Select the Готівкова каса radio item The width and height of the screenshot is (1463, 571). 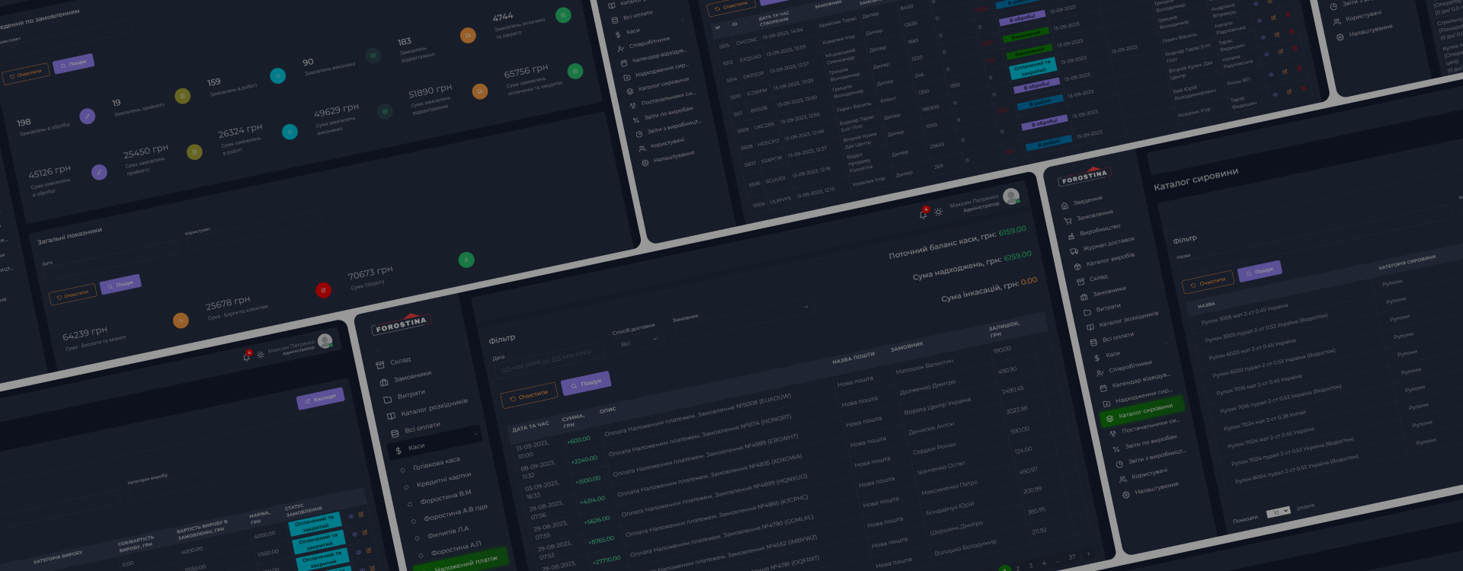403,470
